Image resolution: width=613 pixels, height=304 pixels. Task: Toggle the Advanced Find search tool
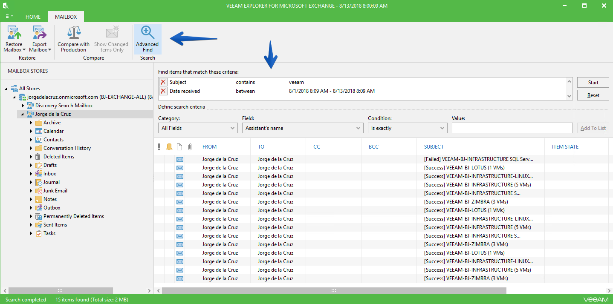pos(147,39)
